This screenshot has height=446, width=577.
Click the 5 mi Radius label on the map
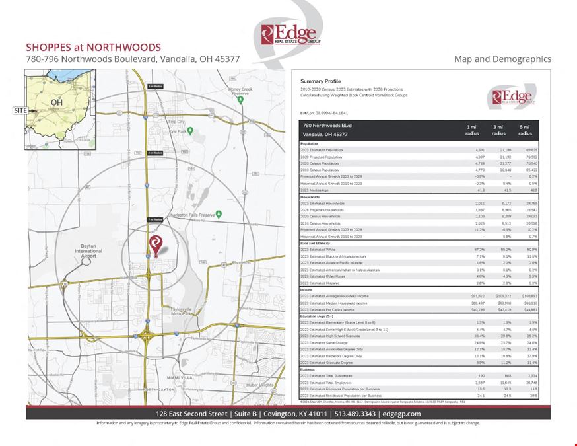point(155,86)
